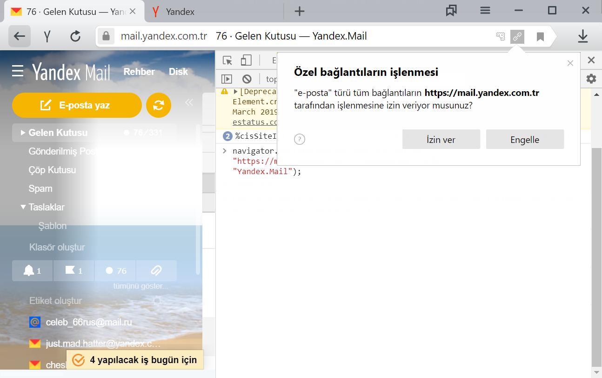Filter flagged messages with flag icon
Screen dimensions: 602x378
tap(74, 270)
